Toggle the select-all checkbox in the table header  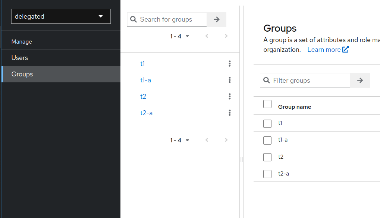[267, 104]
